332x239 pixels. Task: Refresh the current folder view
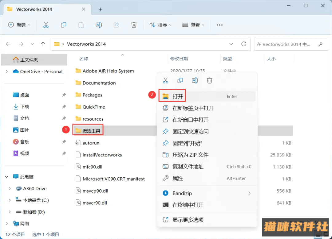click(244, 44)
